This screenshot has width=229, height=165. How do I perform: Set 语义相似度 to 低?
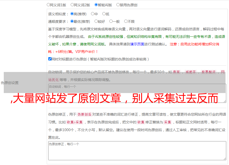104,14
